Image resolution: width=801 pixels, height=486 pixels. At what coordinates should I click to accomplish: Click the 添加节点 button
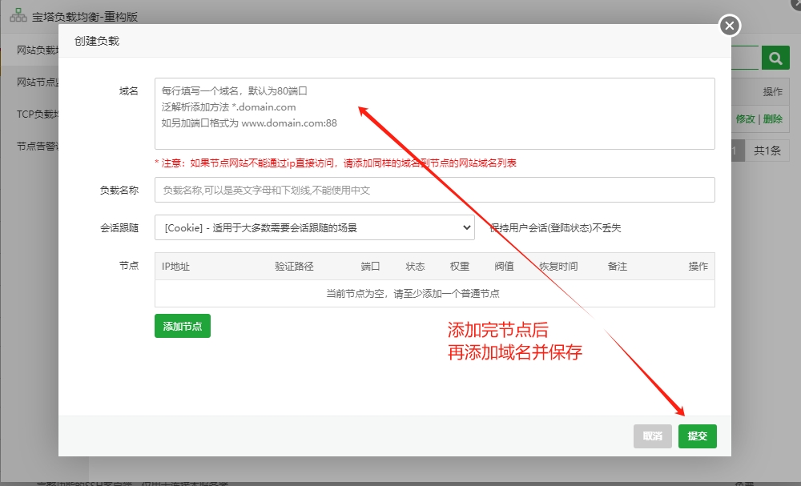183,326
